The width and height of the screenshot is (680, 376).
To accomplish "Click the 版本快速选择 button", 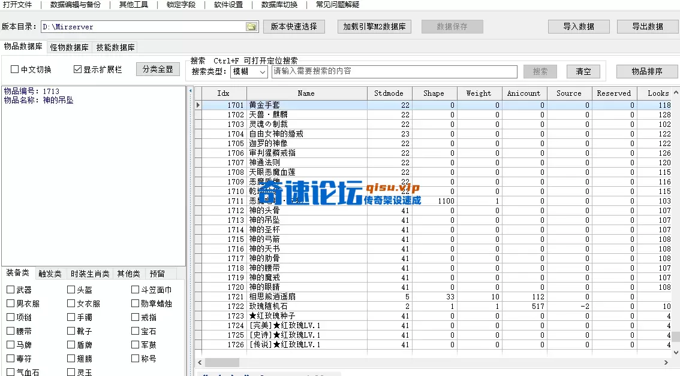I will coord(294,26).
